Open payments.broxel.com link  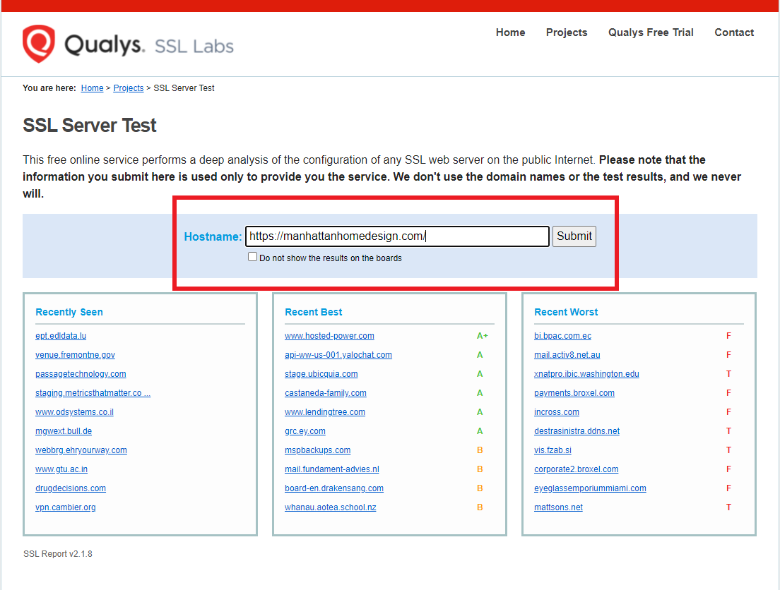point(574,393)
